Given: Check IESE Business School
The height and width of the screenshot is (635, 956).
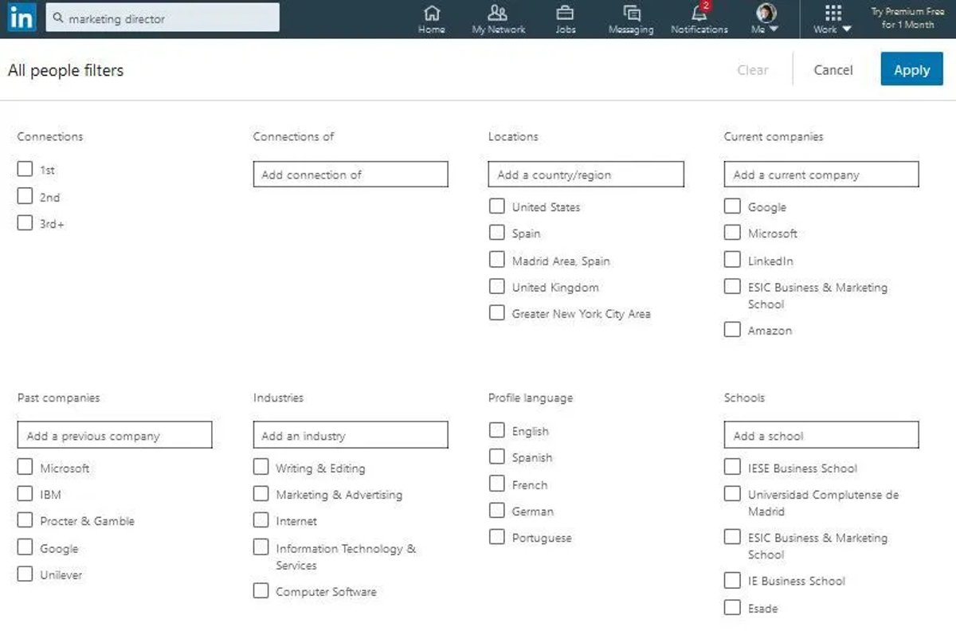Looking at the screenshot, I should [x=732, y=467].
